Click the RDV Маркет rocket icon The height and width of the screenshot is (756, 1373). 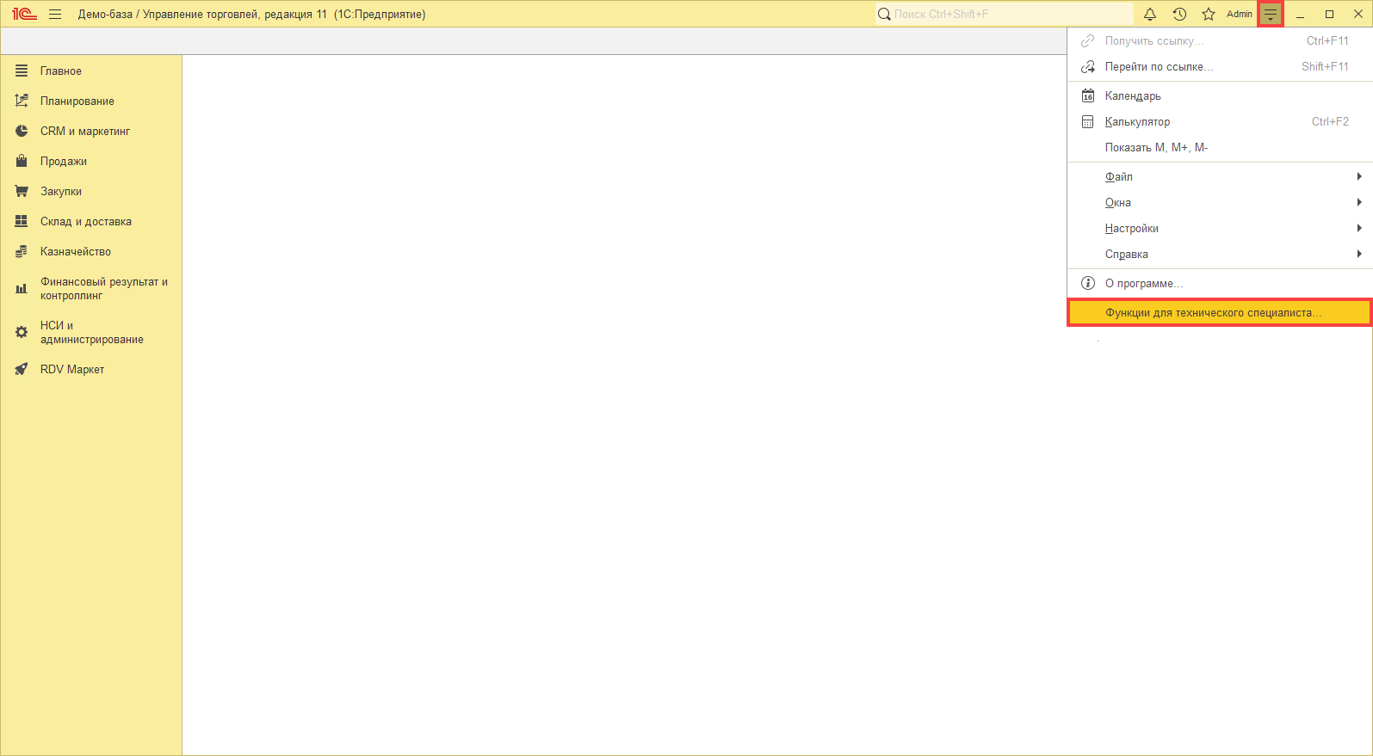(22, 369)
